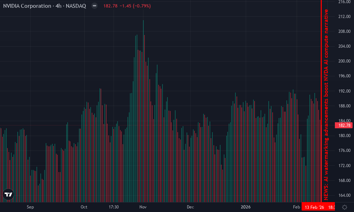This screenshot has width=354, height=212.
Task: Click the 'Feb' label on the time axis
Action: pyautogui.click(x=296, y=207)
